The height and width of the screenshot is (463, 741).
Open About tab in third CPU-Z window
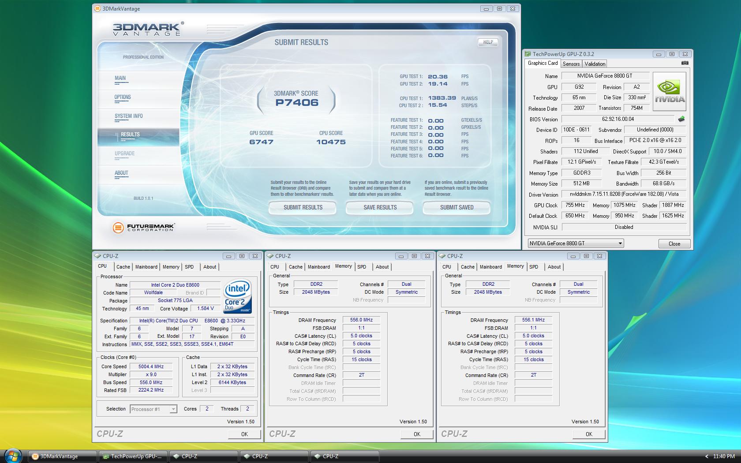(x=554, y=267)
